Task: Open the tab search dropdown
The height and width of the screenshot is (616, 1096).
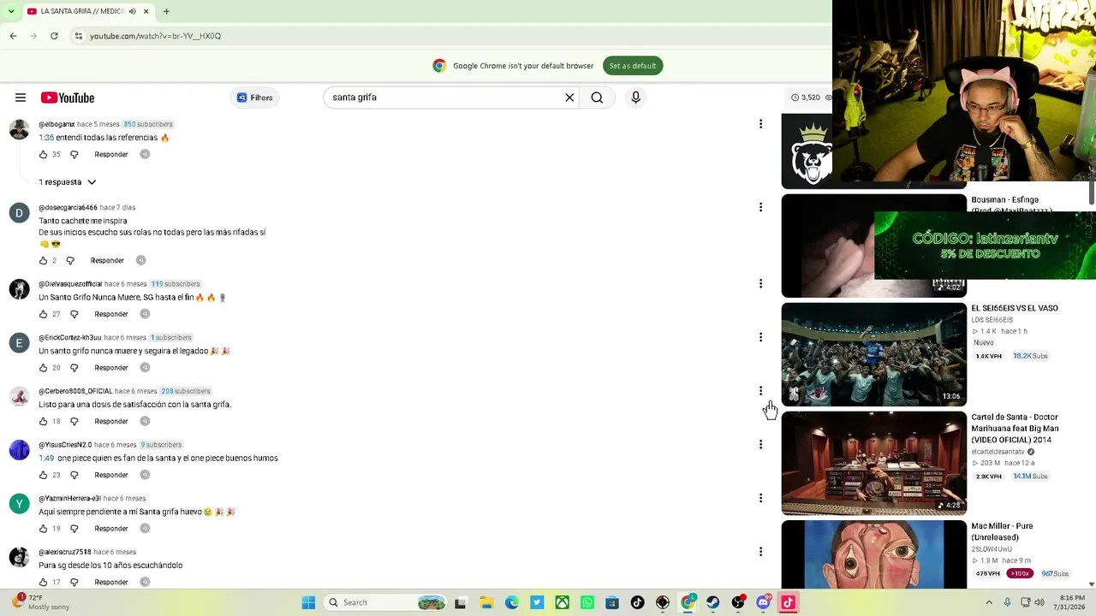Action: coord(9,11)
